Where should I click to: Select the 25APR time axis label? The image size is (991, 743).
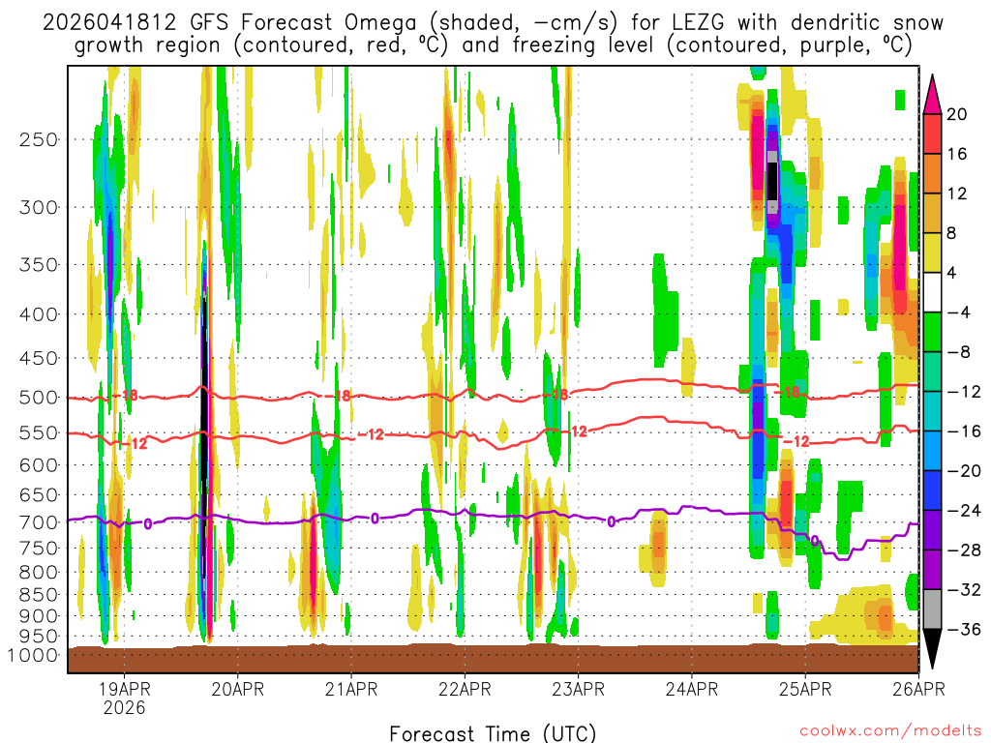pos(805,689)
